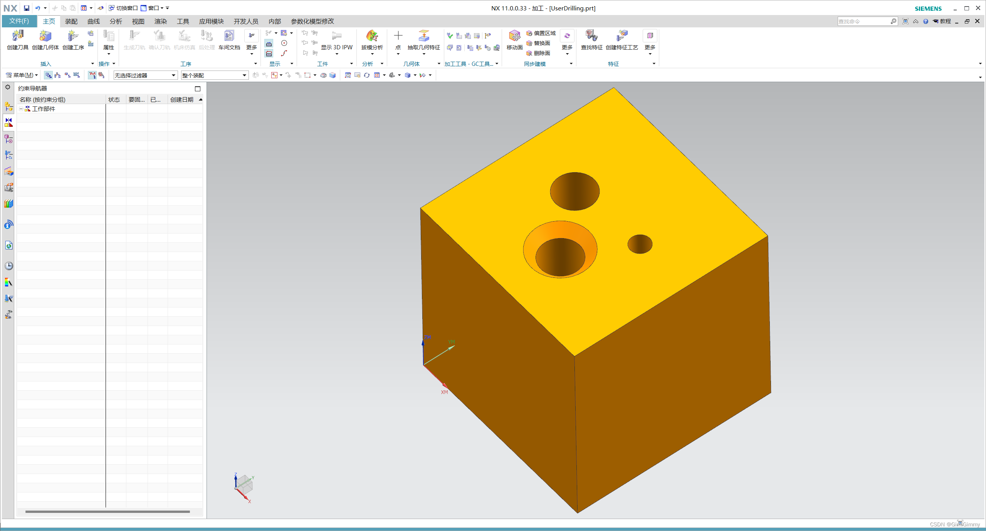Click the 删除面 (Delete Face) button
The image size is (986, 531).
point(539,53)
